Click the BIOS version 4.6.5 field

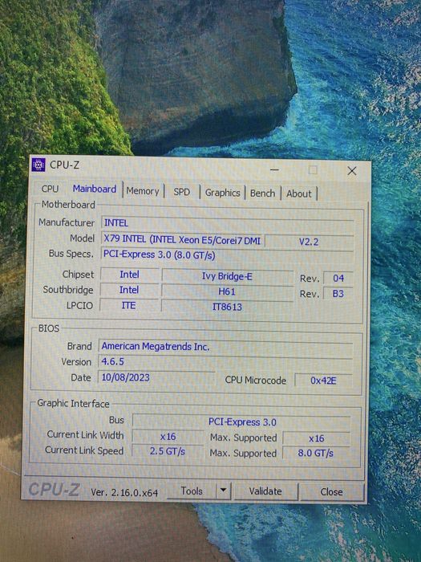(x=225, y=361)
